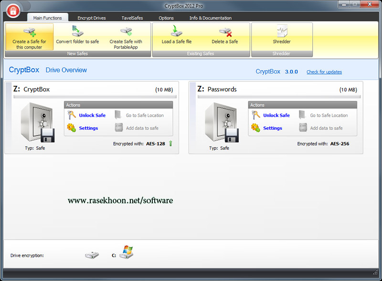Image resolution: width=382 pixels, height=281 pixels.
Task: Click the Passwords safe vault image
Action: click(221, 122)
